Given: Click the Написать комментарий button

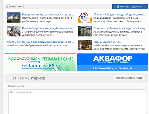Looking at the screenshot, I should (130, 78).
